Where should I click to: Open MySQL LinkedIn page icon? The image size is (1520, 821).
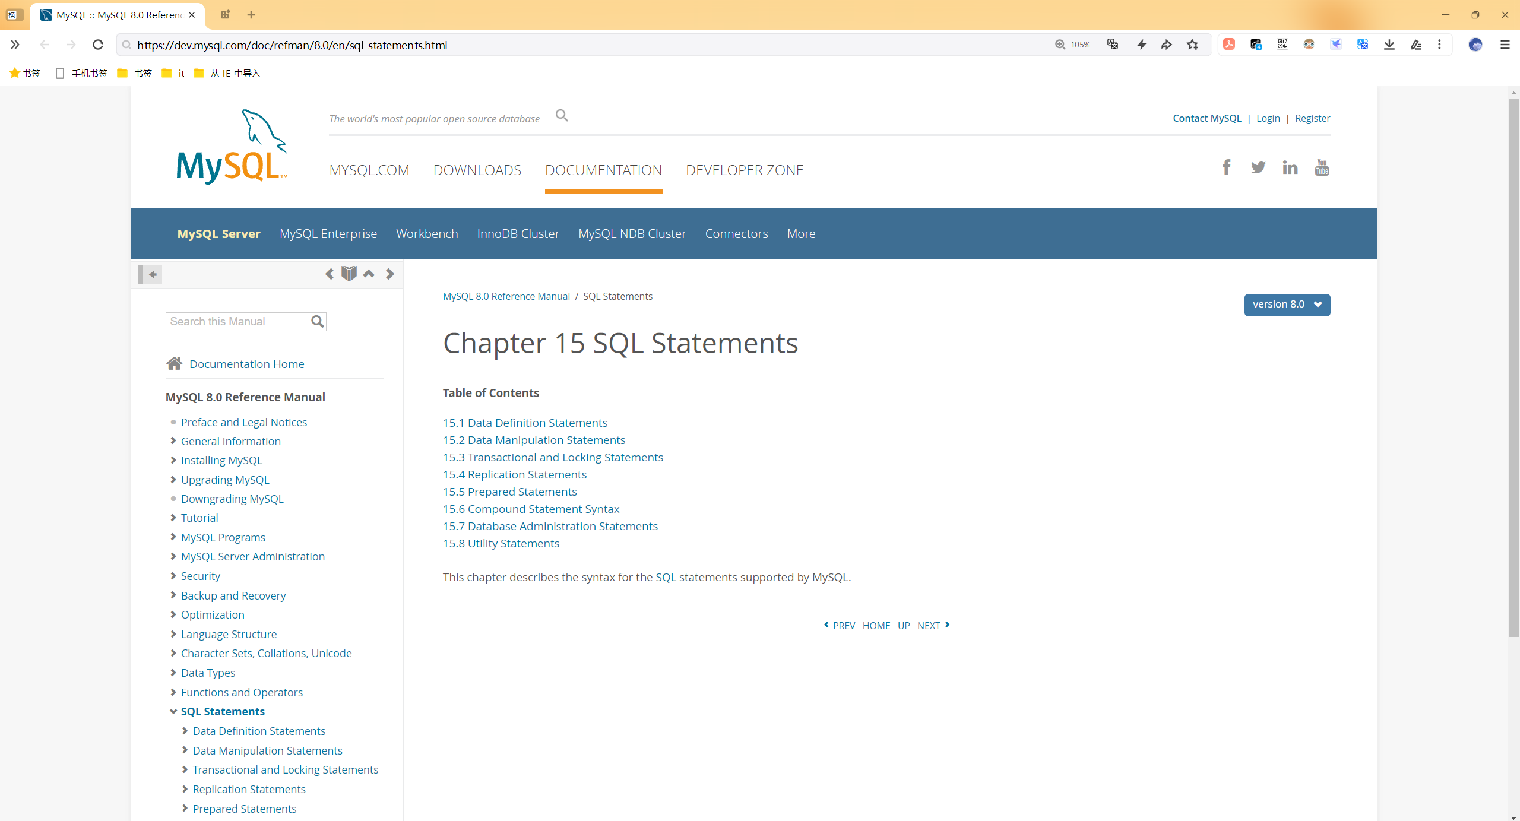1290,167
